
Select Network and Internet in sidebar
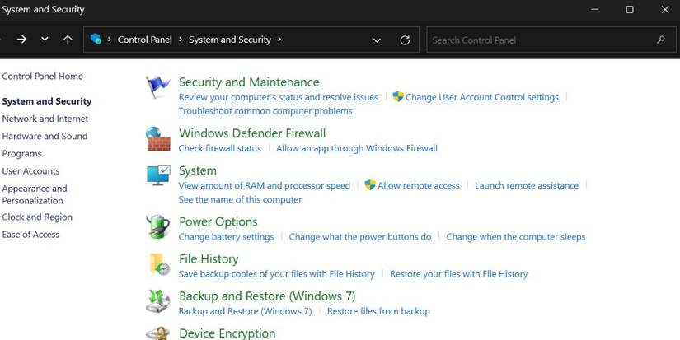tap(45, 119)
